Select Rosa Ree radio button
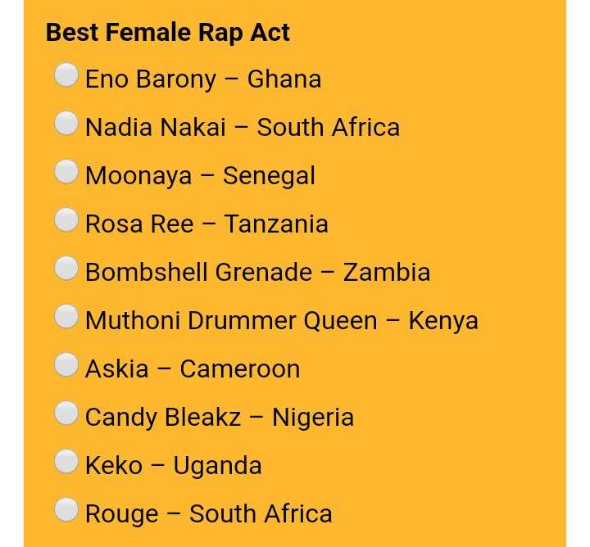Image resolution: width=590 pixels, height=547 pixels. (x=66, y=220)
